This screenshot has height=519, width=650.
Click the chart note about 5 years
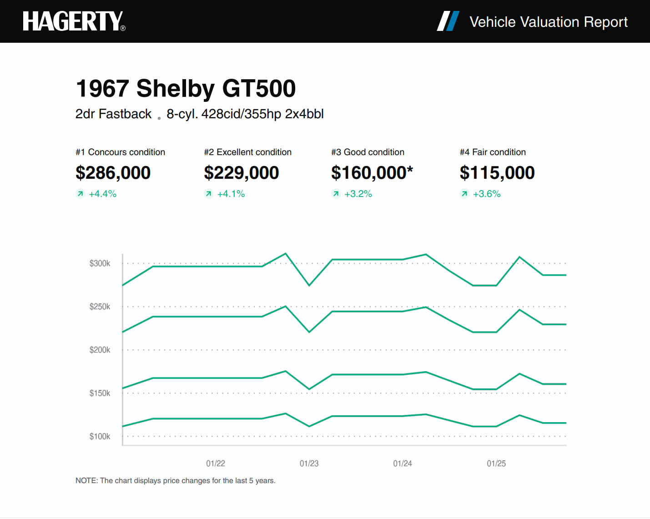[176, 481]
